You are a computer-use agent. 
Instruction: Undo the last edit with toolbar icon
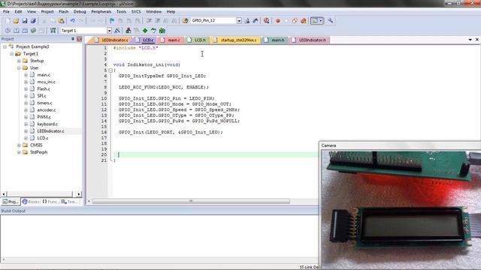coord(72,21)
